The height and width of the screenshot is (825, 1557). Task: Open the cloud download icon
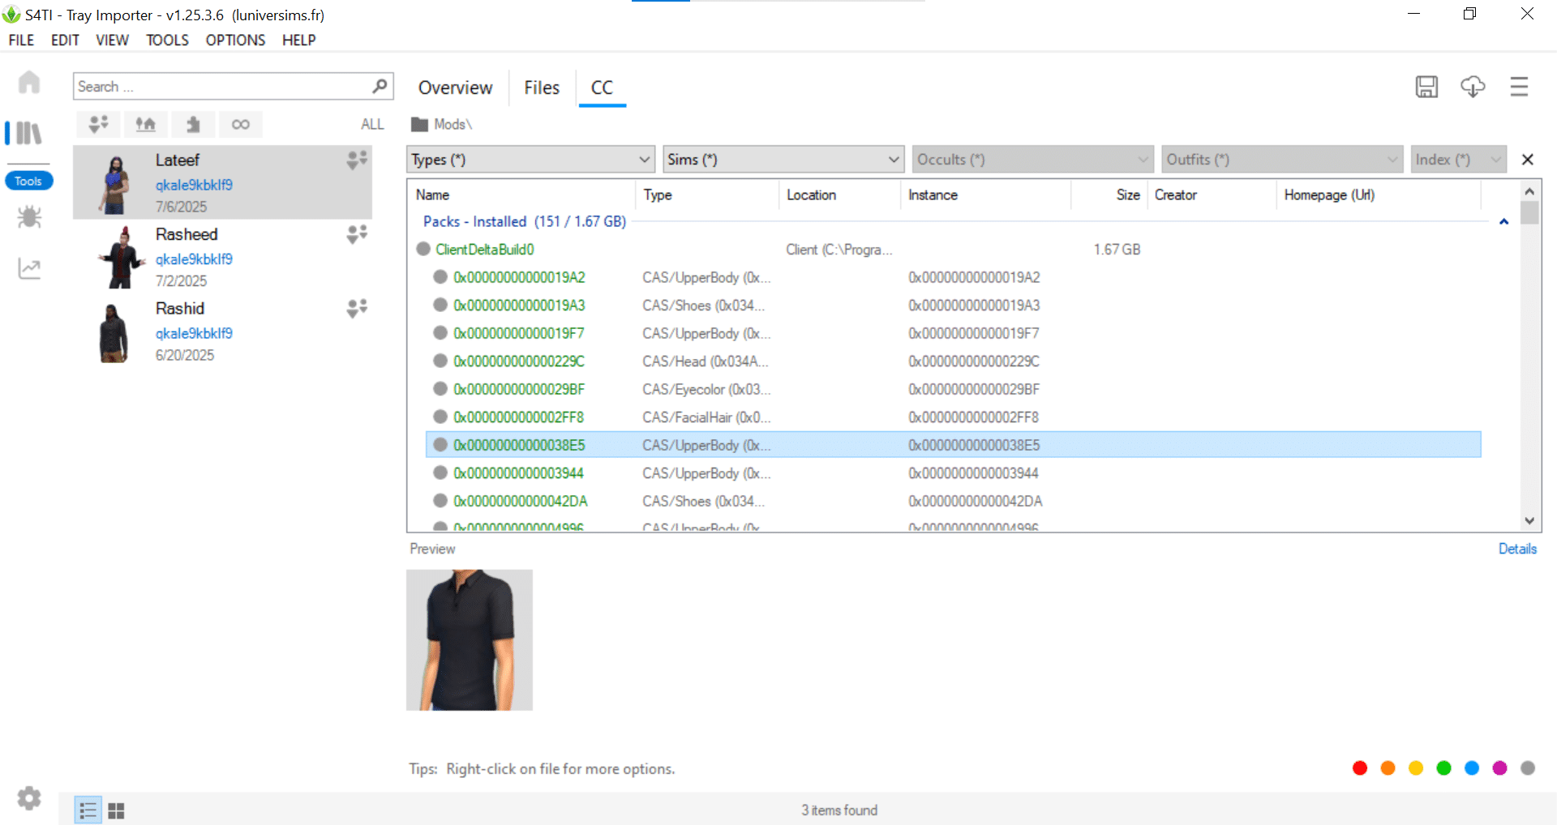point(1473,86)
